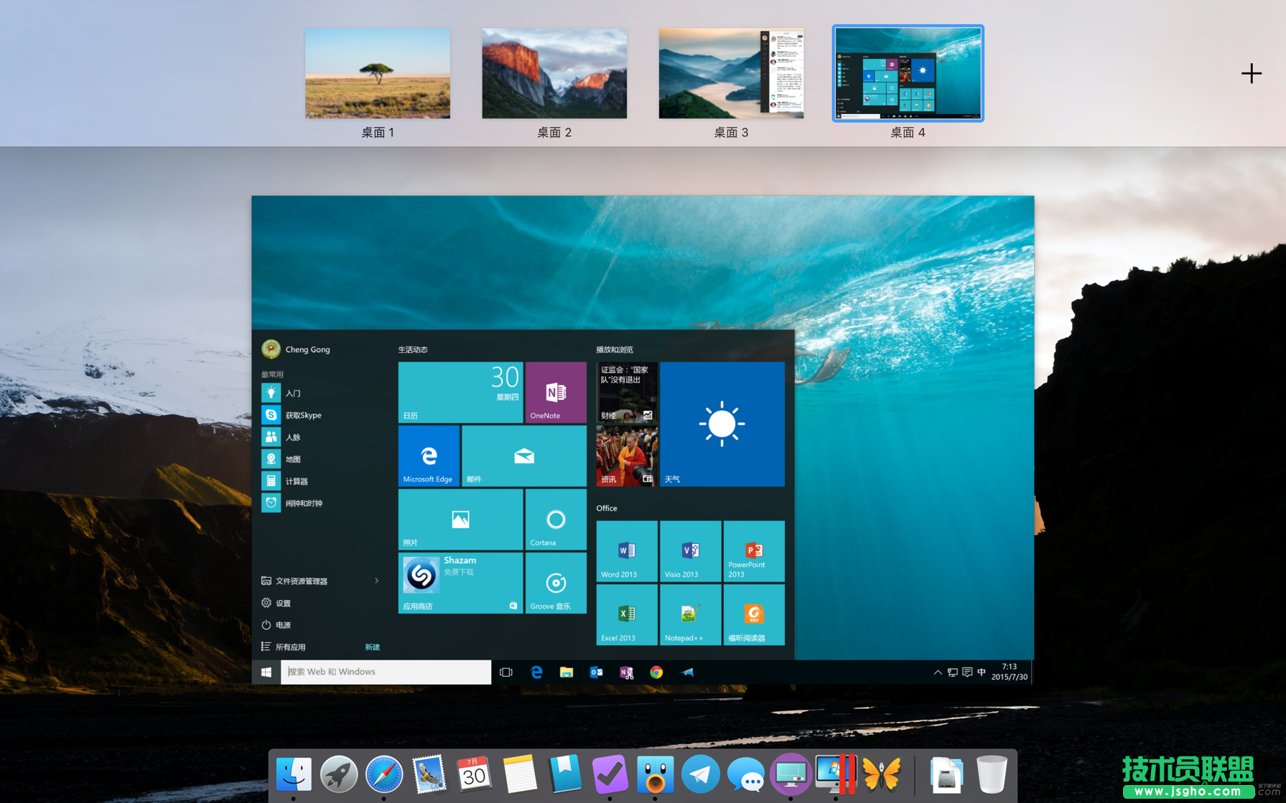
Task: Toggle the 中 input language indicator
Action: click(x=982, y=672)
